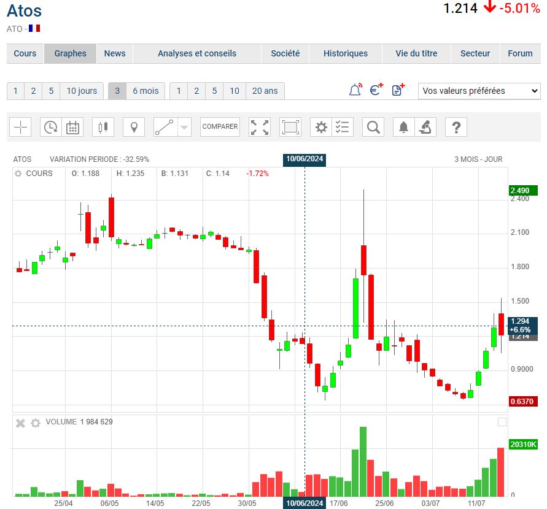Click the frame capture icon
The image size is (547, 509).
tap(290, 127)
